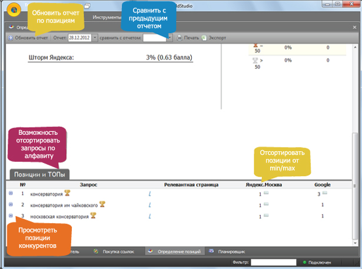The image size is (362, 269).
Task: Open the Инструменты menu
Action: click(x=107, y=17)
